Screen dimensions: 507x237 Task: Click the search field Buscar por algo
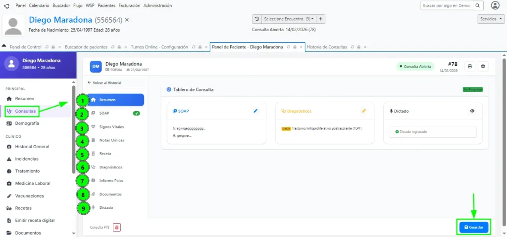coord(447,5)
